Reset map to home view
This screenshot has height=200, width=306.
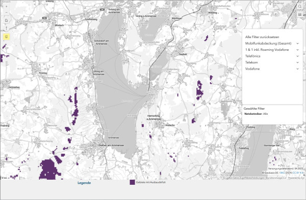click(6, 20)
